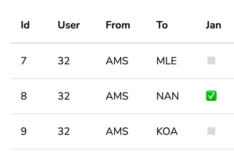Click the AMS origin cell in row 7
The height and width of the screenshot is (152, 234).
pos(117,61)
